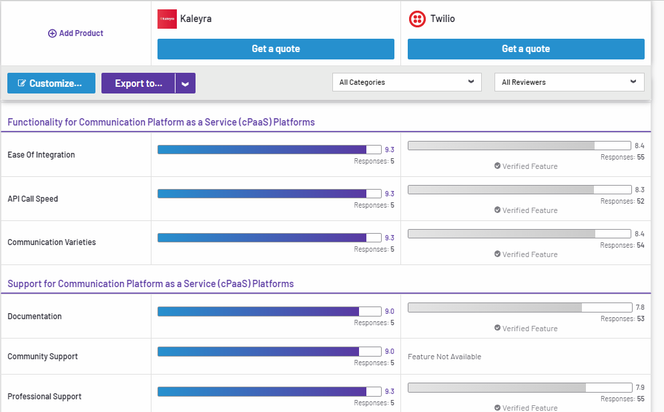Click Twilio's Responses: 53 count
664x412 pixels.
pos(622,319)
